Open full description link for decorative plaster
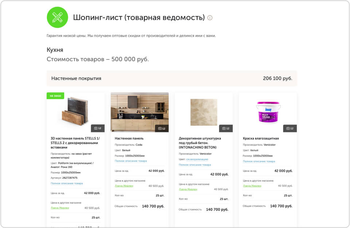The width and height of the screenshot is (350, 228). point(195,165)
